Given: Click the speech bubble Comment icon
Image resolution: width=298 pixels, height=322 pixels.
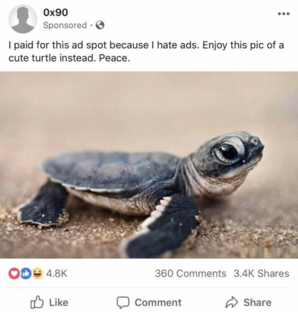Looking at the screenshot, I should tap(123, 303).
